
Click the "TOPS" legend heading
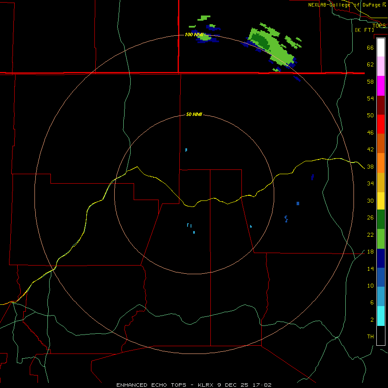[379, 25]
